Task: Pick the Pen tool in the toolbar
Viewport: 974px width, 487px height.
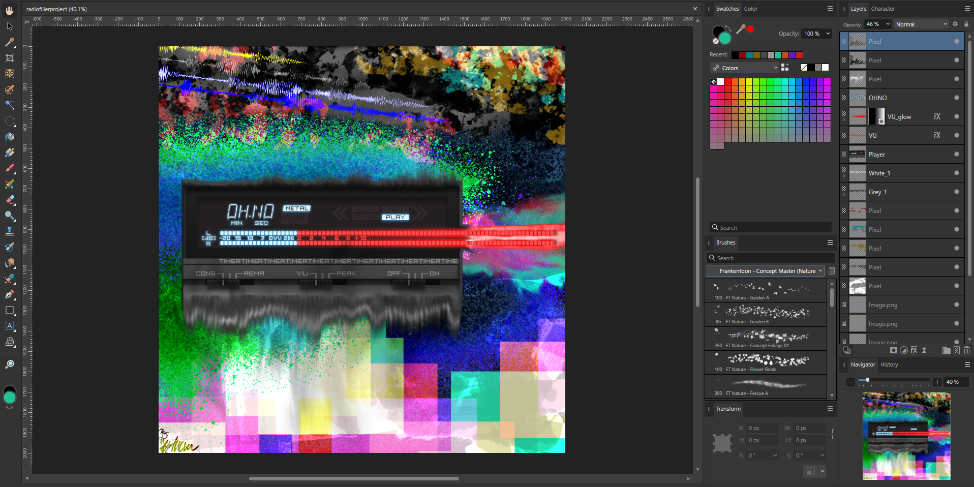Action: pos(10,294)
